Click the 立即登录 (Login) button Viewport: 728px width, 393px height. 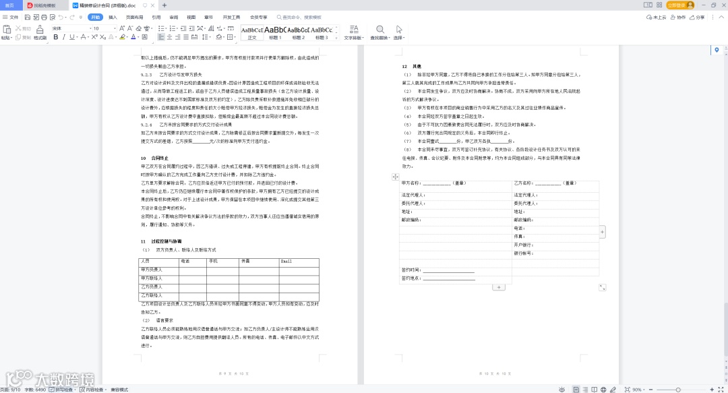point(681,5)
